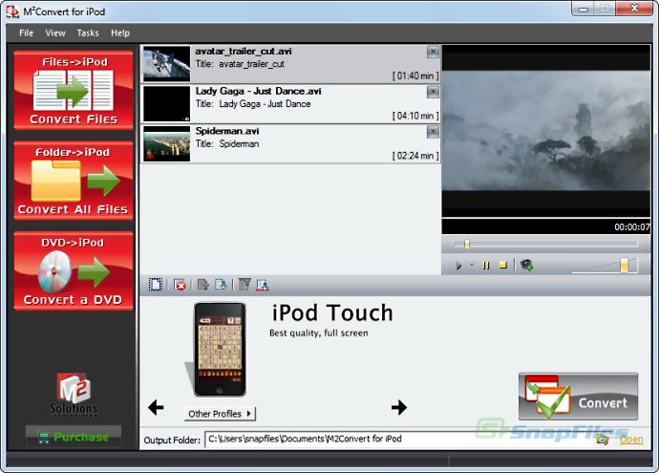Click the select all files toolbar icon

pyautogui.click(x=156, y=285)
